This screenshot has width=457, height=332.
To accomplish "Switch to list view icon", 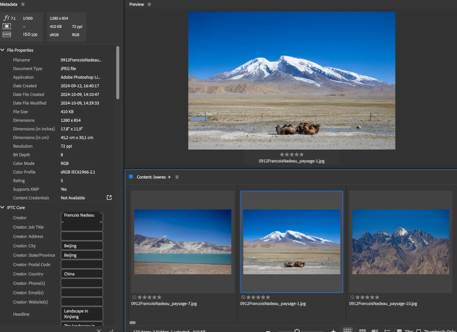I will point(387,331).
